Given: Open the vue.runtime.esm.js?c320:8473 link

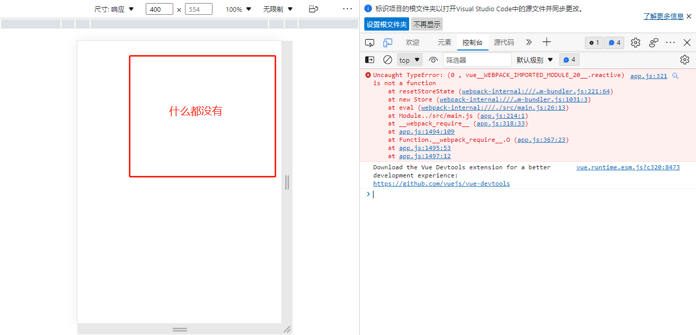Looking at the screenshot, I should pos(628,167).
